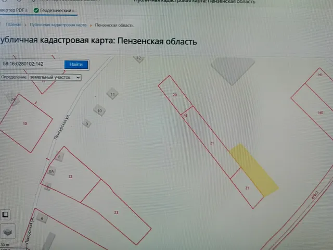Click building marker 12
Viewport: 333px width, 250px height.
(139, 58)
